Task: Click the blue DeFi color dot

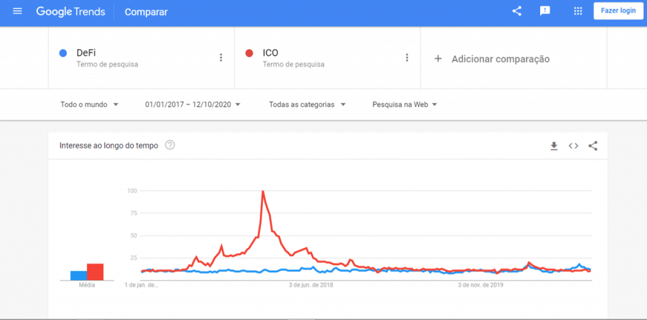Action: 63,53
